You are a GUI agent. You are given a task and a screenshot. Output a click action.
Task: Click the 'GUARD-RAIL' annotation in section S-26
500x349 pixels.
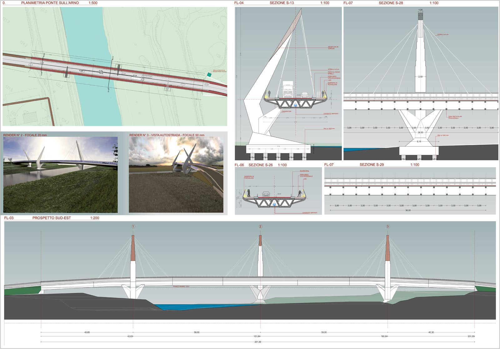coord(304,171)
